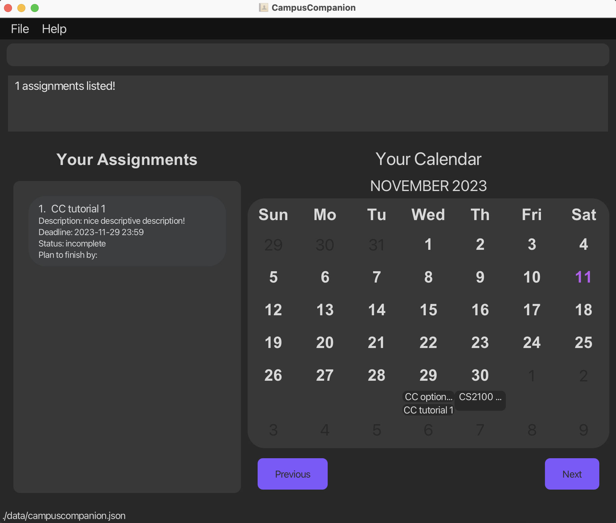Click the Sat column header
616x523 pixels.
tap(583, 214)
